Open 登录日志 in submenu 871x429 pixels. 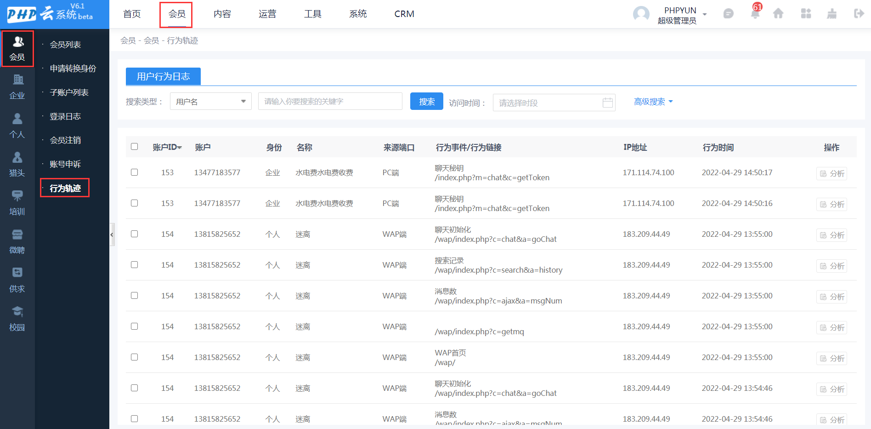(x=65, y=116)
